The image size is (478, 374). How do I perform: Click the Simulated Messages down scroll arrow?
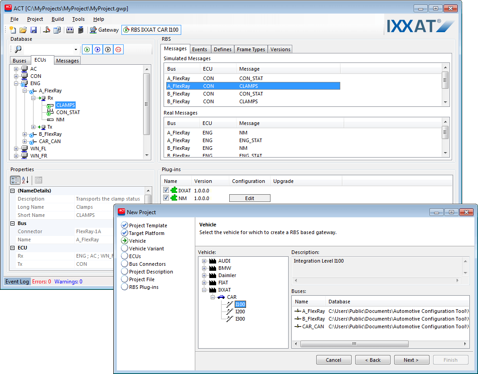pyautogui.click(x=445, y=102)
